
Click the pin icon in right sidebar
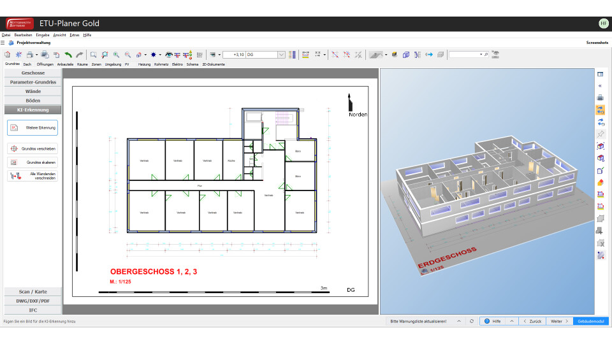click(x=600, y=134)
